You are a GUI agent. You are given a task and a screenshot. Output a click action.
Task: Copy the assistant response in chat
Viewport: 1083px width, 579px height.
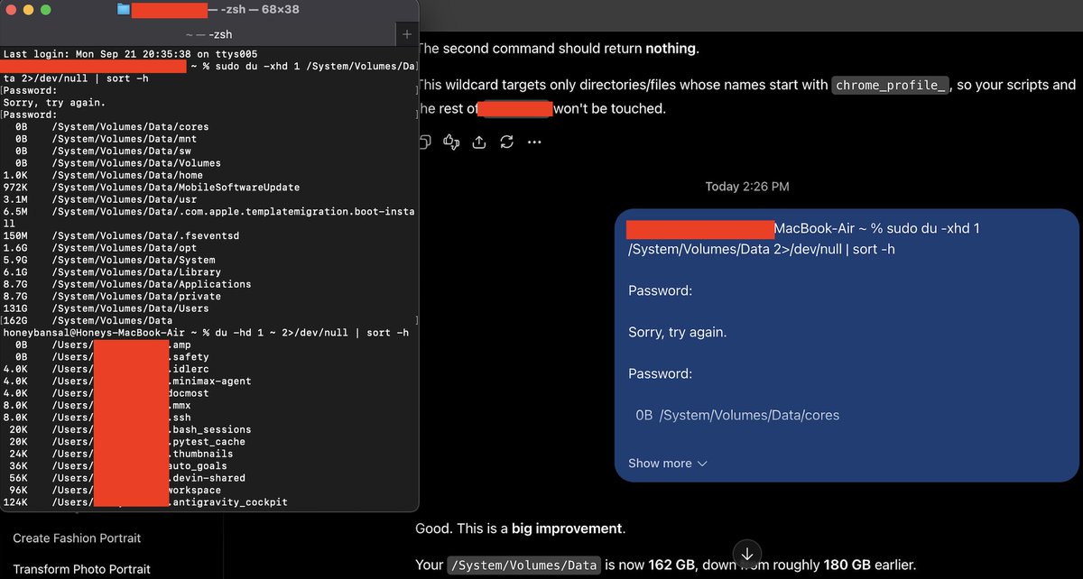(x=426, y=142)
